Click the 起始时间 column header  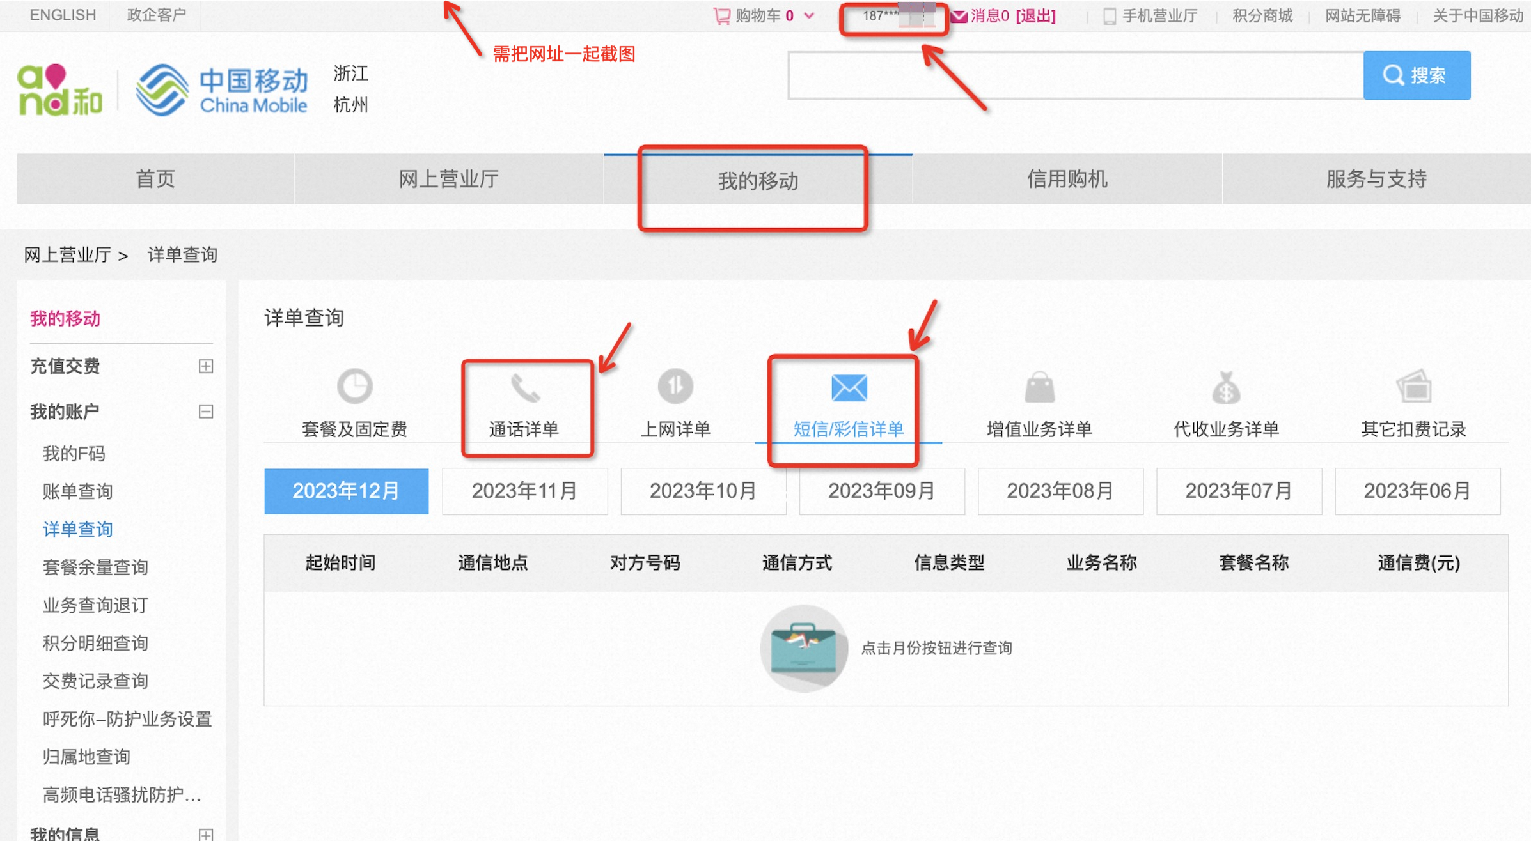(340, 562)
